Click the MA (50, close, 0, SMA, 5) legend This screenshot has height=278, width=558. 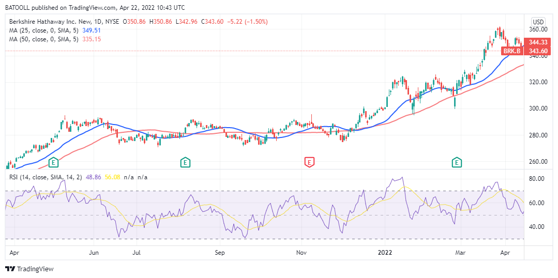click(44, 39)
